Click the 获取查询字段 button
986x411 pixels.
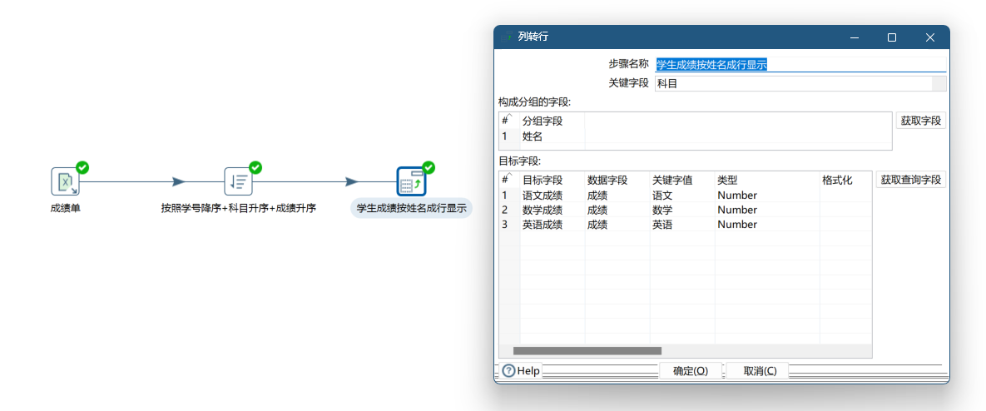click(910, 180)
